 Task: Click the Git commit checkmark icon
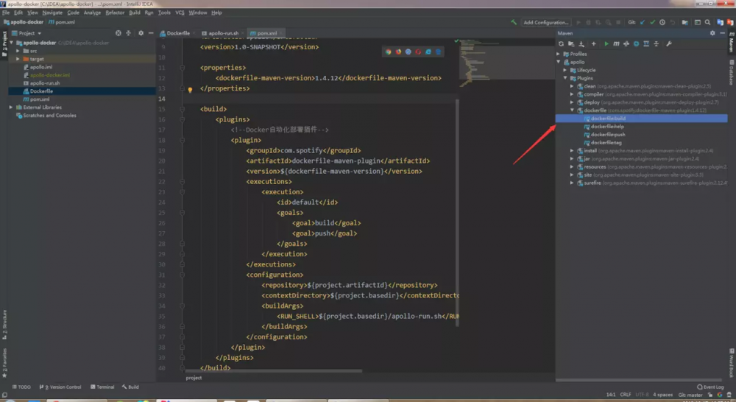(652, 23)
